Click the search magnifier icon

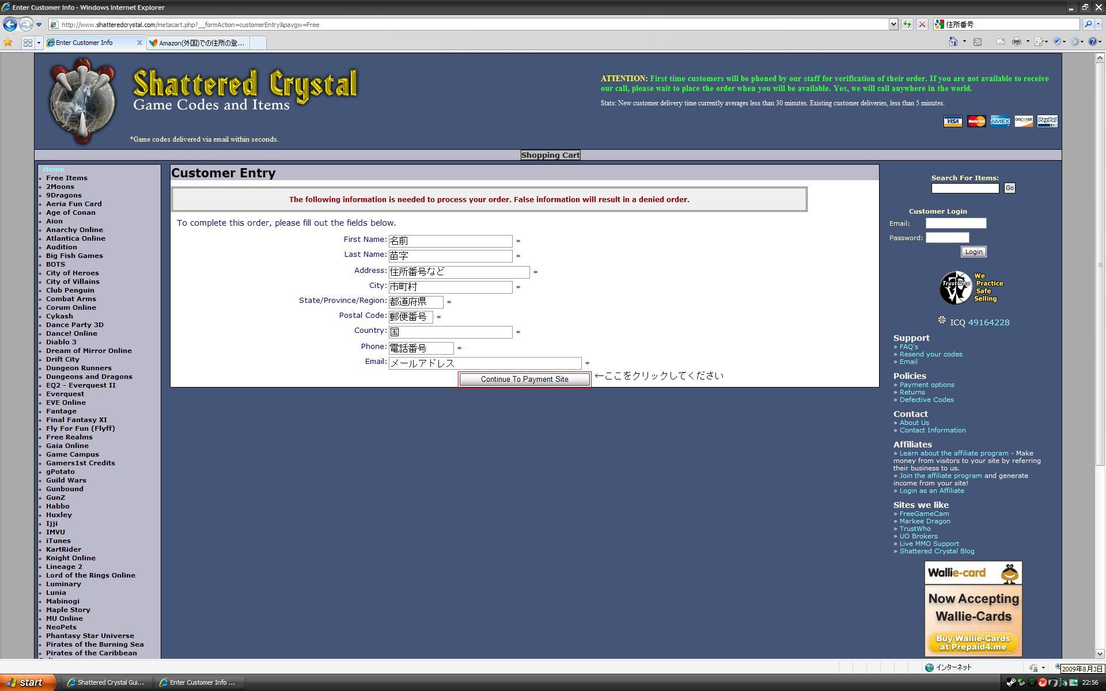[x=1088, y=24]
